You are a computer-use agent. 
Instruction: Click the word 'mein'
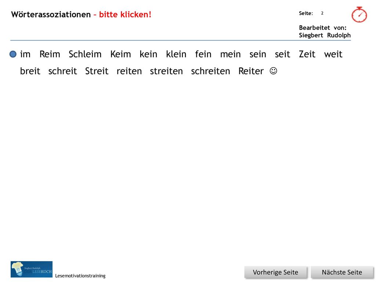(231, 54)
